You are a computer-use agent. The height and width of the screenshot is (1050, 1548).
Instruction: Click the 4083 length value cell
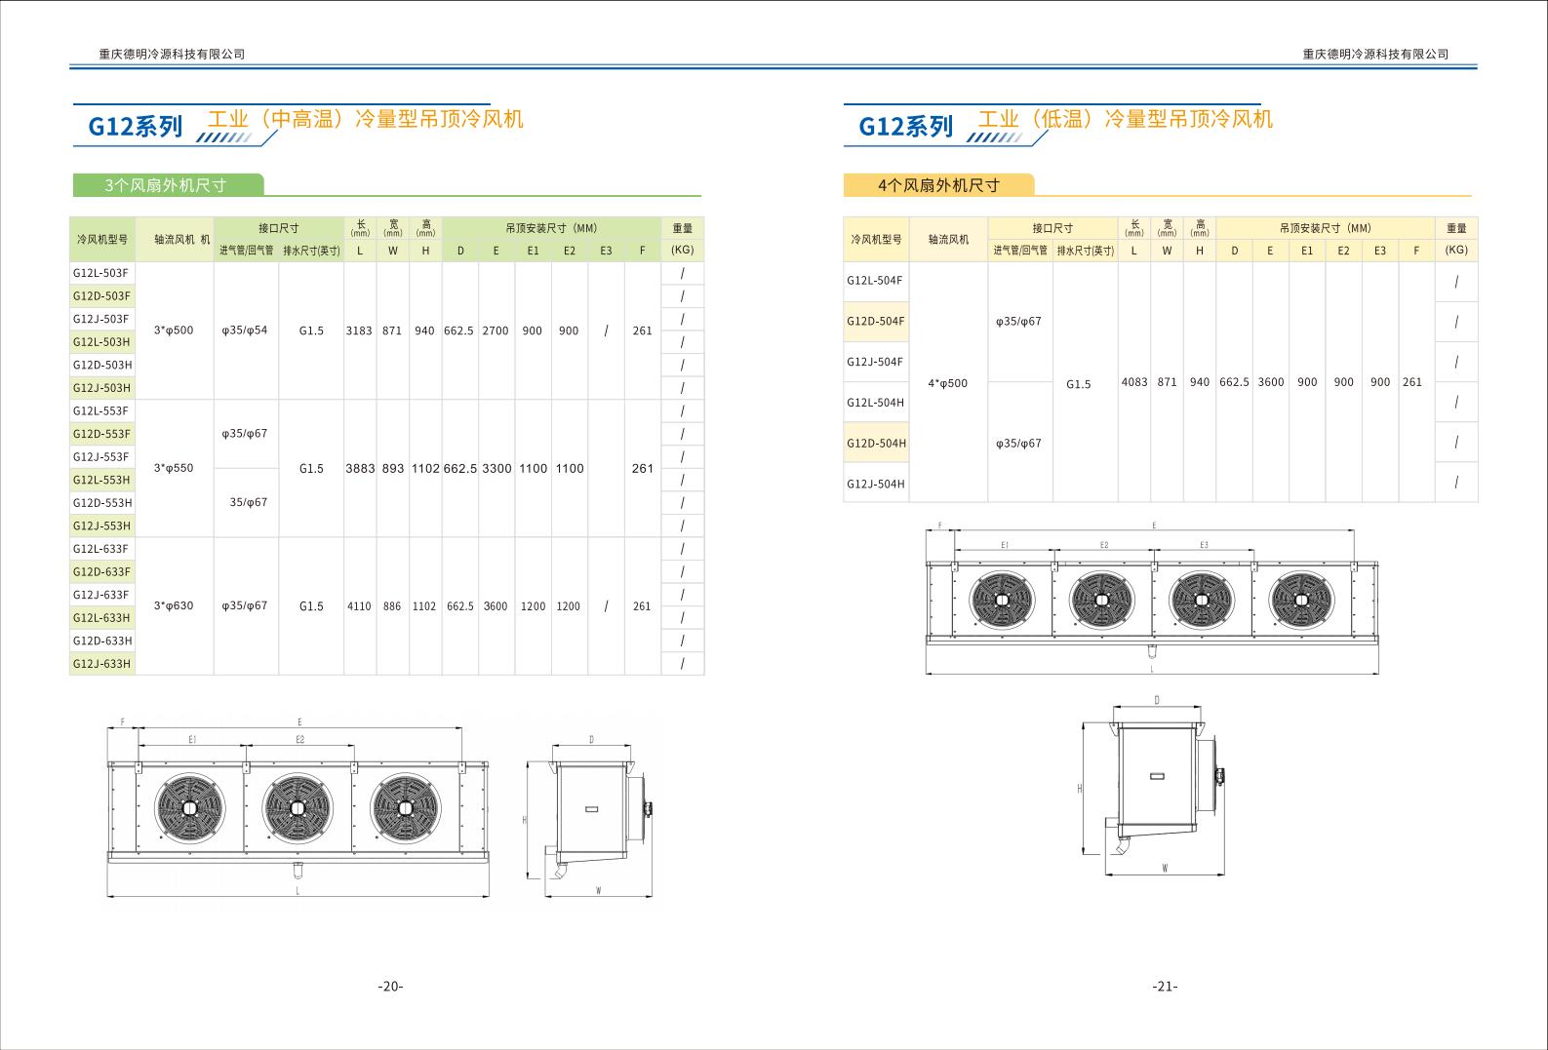click(1133, 382)
